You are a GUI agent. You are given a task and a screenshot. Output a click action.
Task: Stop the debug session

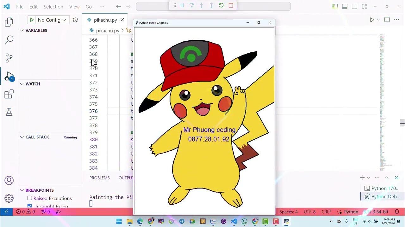[231, 5]
